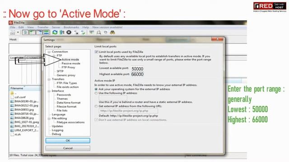Select 'Generic proxy' in settings tree
The height and width of the screenshot is (162, 289).
click(x=66, y=75)
